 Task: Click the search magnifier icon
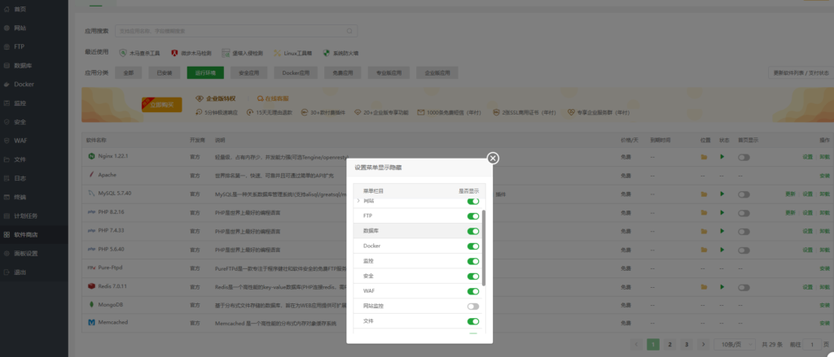point(349,31)
